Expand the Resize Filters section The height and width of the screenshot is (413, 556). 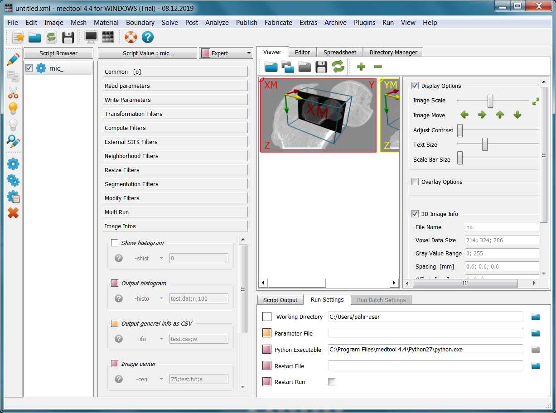pos(175,170)
